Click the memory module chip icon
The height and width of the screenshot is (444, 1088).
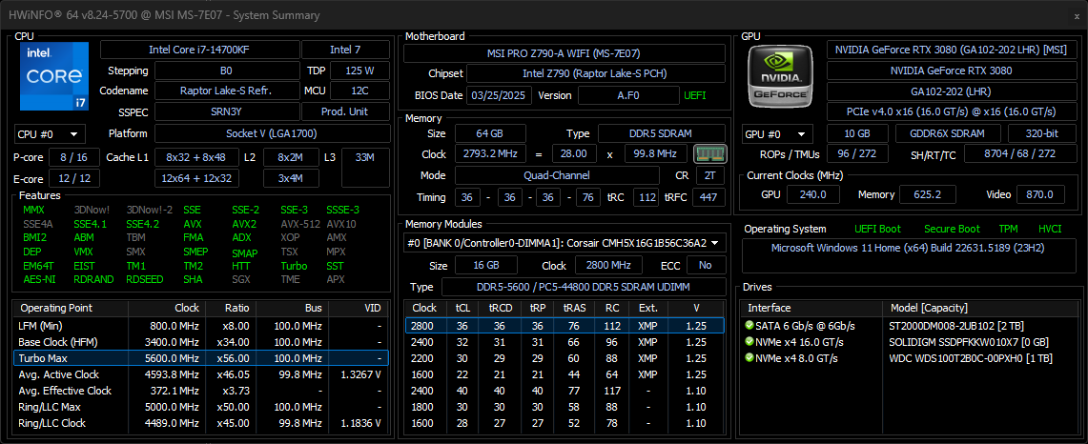click(709, 153)
